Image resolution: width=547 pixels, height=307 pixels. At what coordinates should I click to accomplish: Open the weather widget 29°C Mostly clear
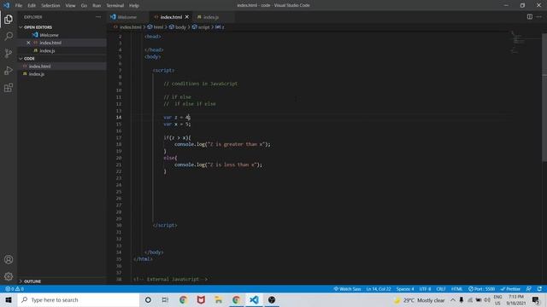420,300
